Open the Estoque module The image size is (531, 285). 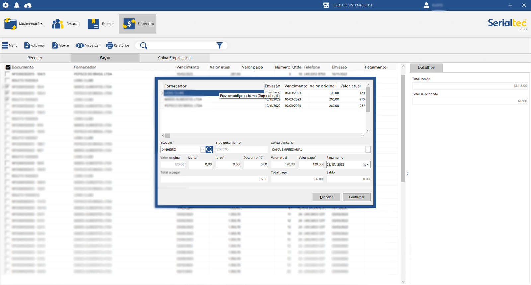click(x=101, y=24)
